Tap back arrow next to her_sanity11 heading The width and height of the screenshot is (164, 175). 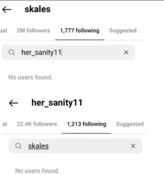click(13, 103)
